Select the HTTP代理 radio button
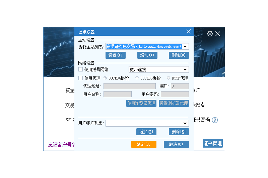This screenshot has width=268, height=178. coord(169,78)
